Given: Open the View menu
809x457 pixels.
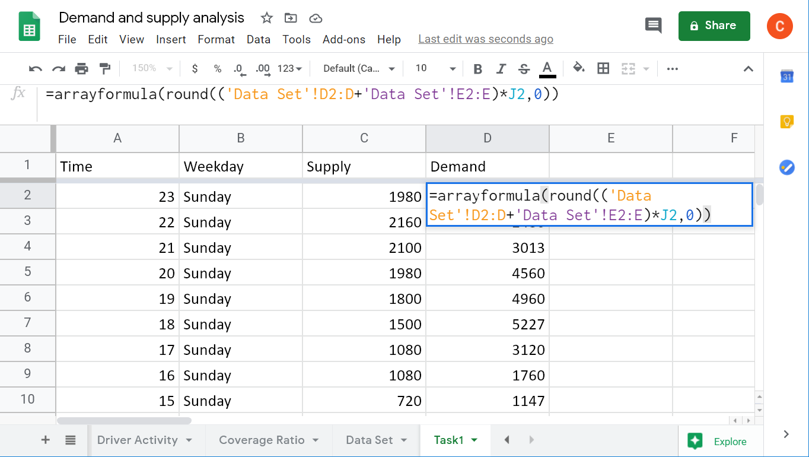Looking at the screenshot, I should [x=132, y=39].
